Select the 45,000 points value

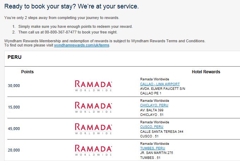pyautogui.click(x=14, y=129)
